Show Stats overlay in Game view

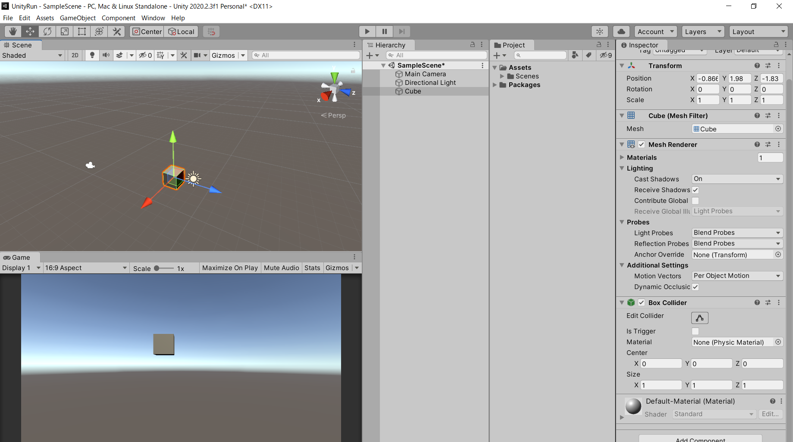click(x=312, y=268)
